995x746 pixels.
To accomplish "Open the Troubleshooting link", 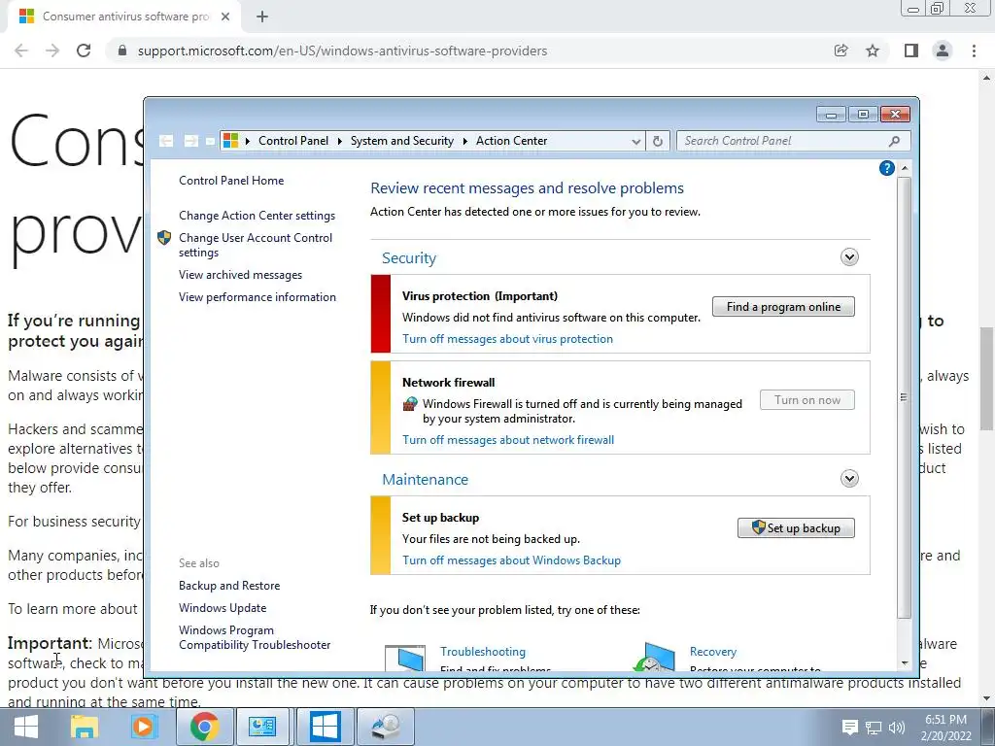I will pyautogui.click(x=483, y=652).
